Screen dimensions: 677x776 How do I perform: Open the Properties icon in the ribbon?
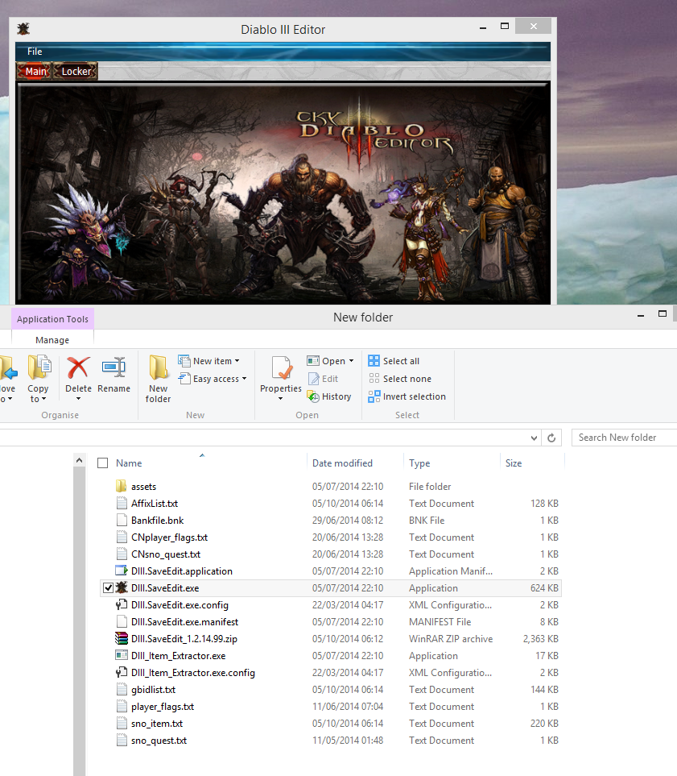coord(281,369)
